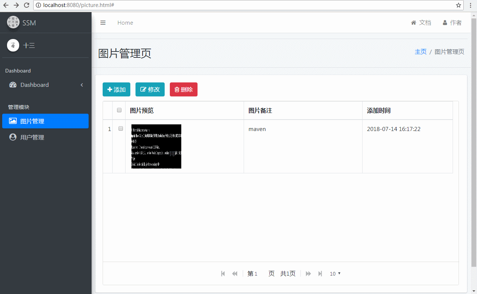This screenshot has width=477, height=294.
Task: Click the person icon next to 作者
Action: pos(445,22)
